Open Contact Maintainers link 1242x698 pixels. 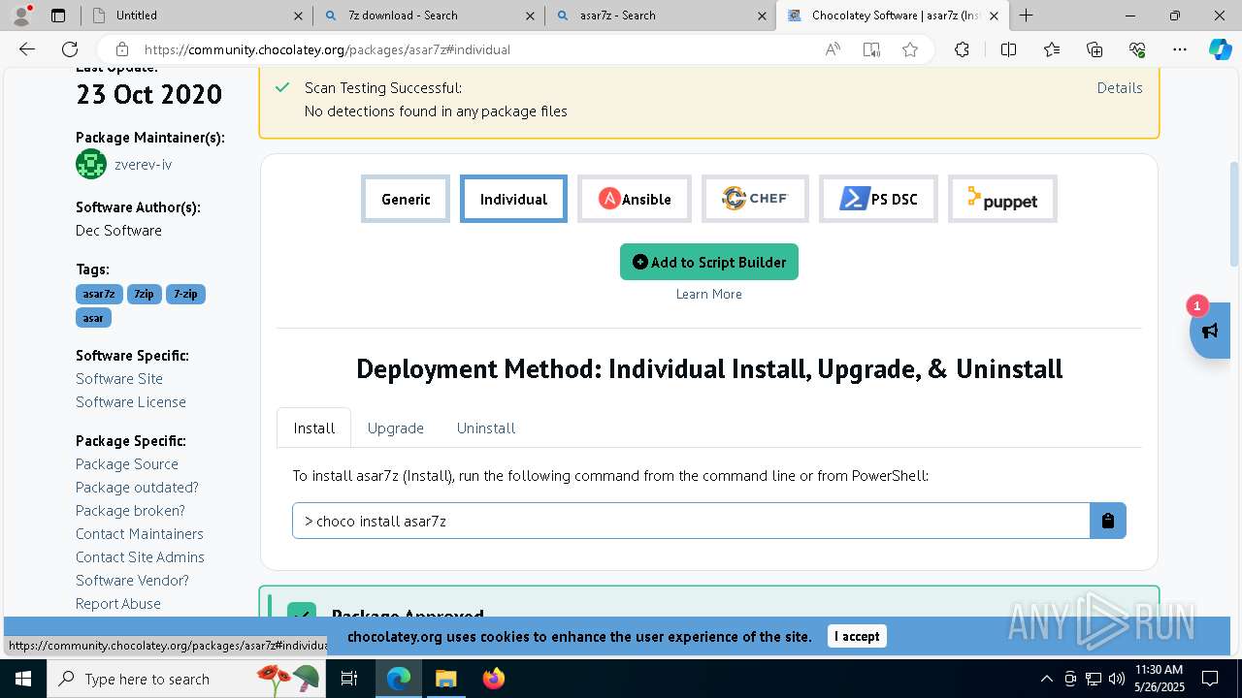coord(140,533)
